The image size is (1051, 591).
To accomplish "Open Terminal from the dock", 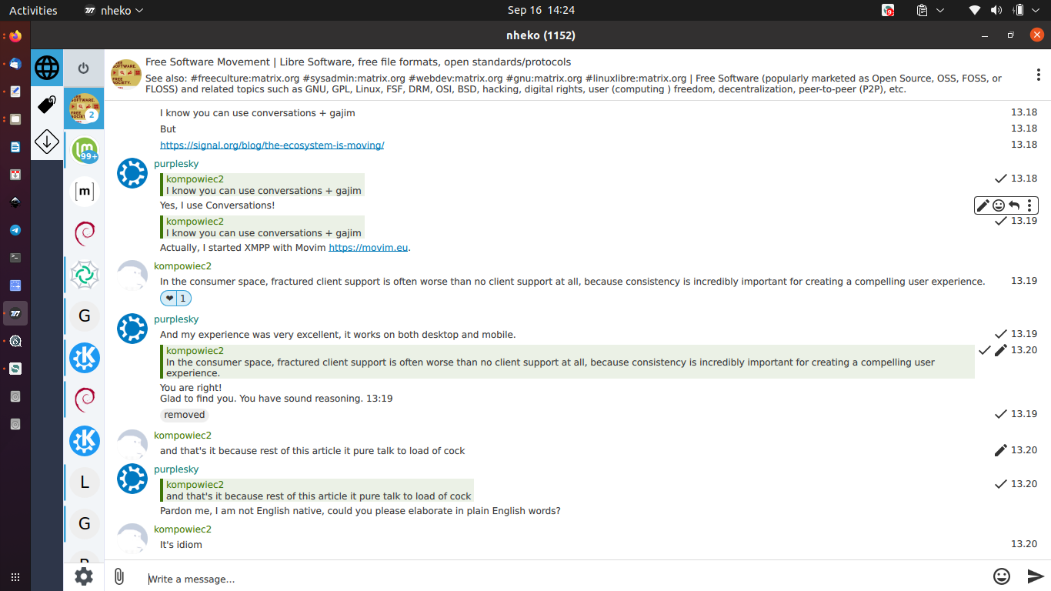I will click(x=15, y=258).
